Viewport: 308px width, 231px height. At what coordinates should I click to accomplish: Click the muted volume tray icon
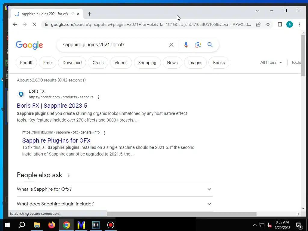[269, 225]
